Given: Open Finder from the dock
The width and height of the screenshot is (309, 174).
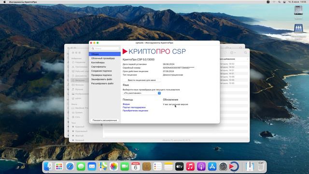Looking at the screenshot, I should (48, 167).
